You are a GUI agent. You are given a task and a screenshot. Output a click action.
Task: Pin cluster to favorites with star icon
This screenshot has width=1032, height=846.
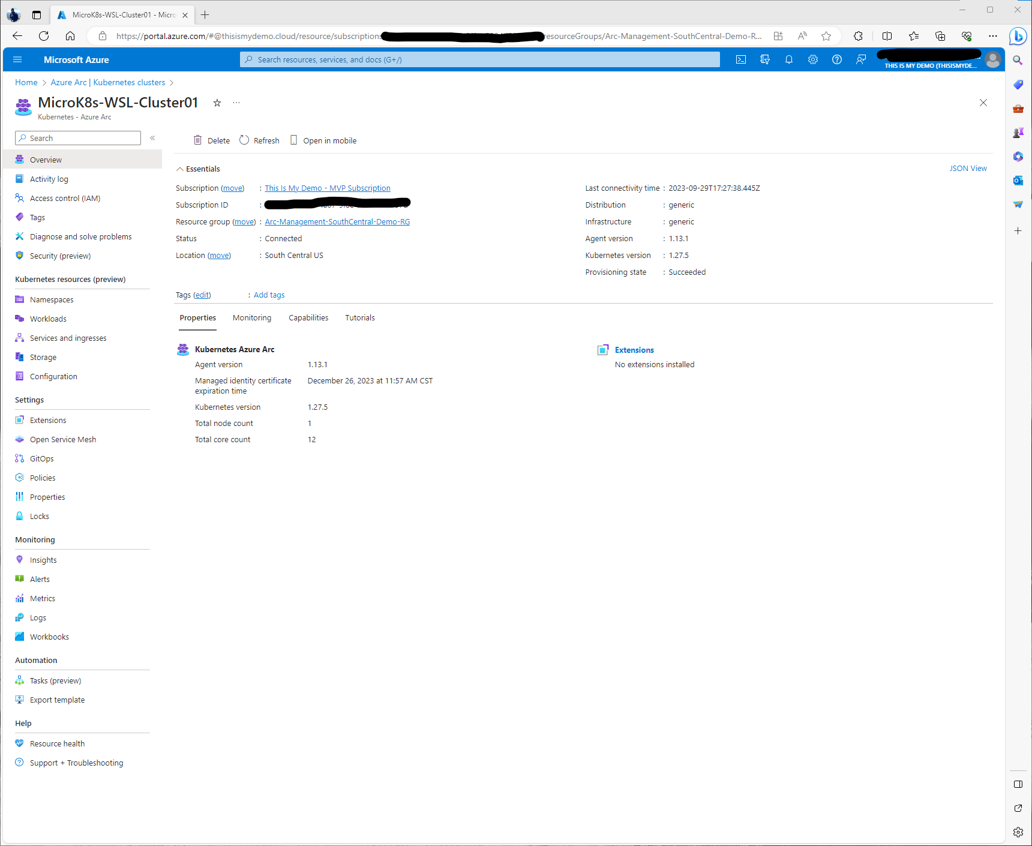point(217,103)
